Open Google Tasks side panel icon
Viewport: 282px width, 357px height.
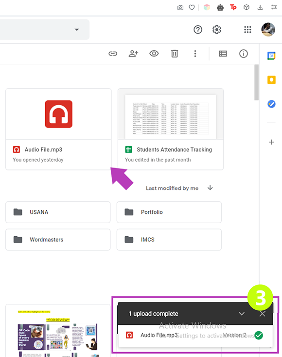point(271,104)
